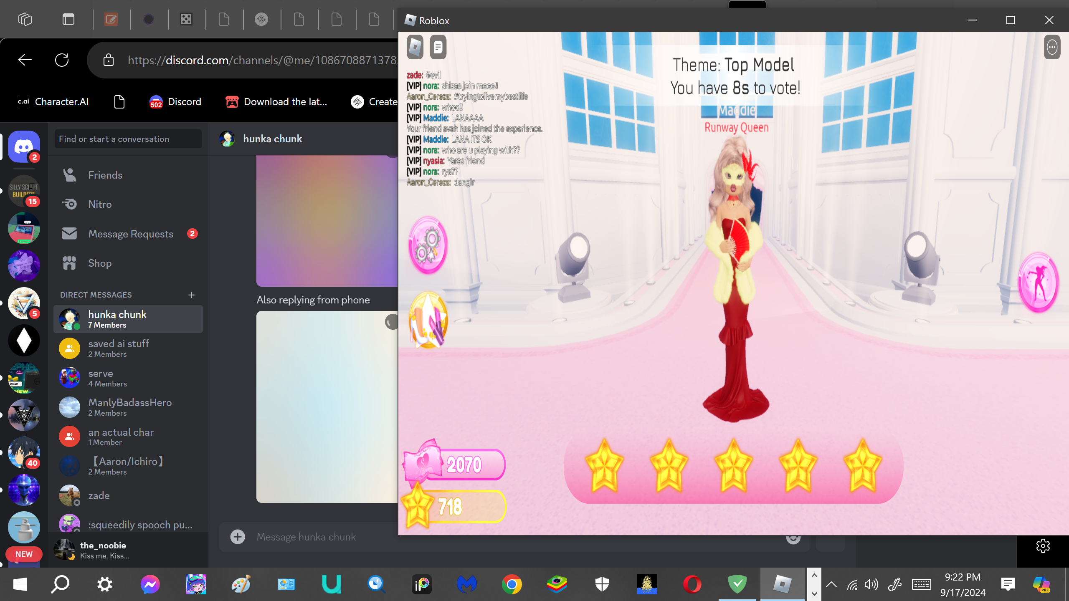Toggle the Roblox chat window icon
The image size is (1069, 601).
point(438,47)
